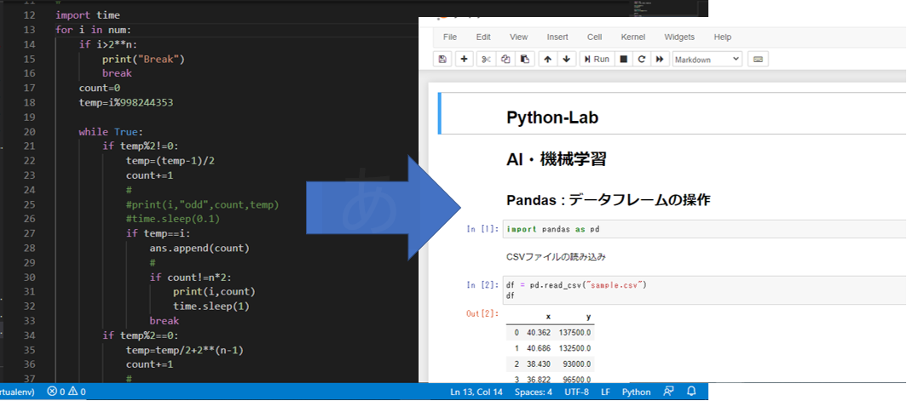Restart the kernel with the circular arrow
Image resolution: width=907 pixels, height=401 pixels.
click(x=641, y=59)
